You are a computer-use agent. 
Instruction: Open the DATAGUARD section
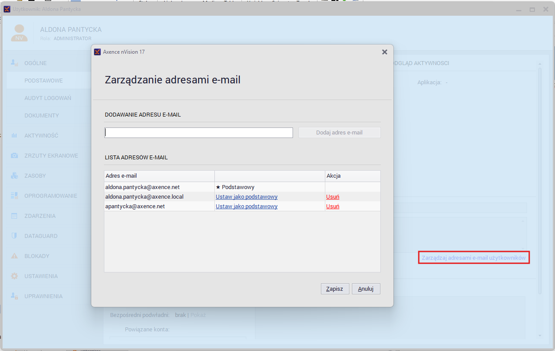41,236
